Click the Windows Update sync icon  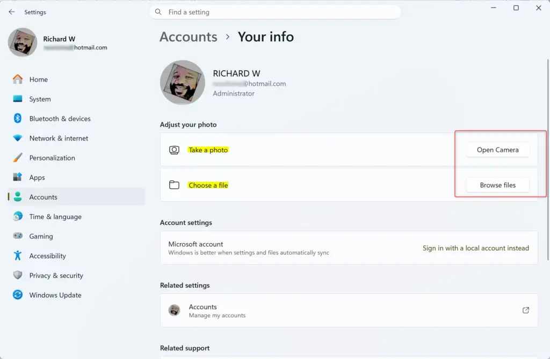point(18,295)
